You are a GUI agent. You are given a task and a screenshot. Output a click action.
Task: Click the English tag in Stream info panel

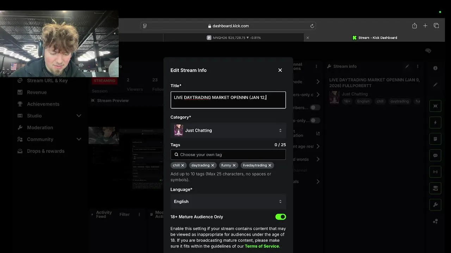(x=363, y=101)
